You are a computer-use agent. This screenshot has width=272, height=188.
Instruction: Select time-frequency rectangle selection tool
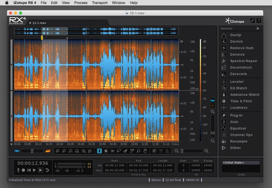tap(106, 151)
